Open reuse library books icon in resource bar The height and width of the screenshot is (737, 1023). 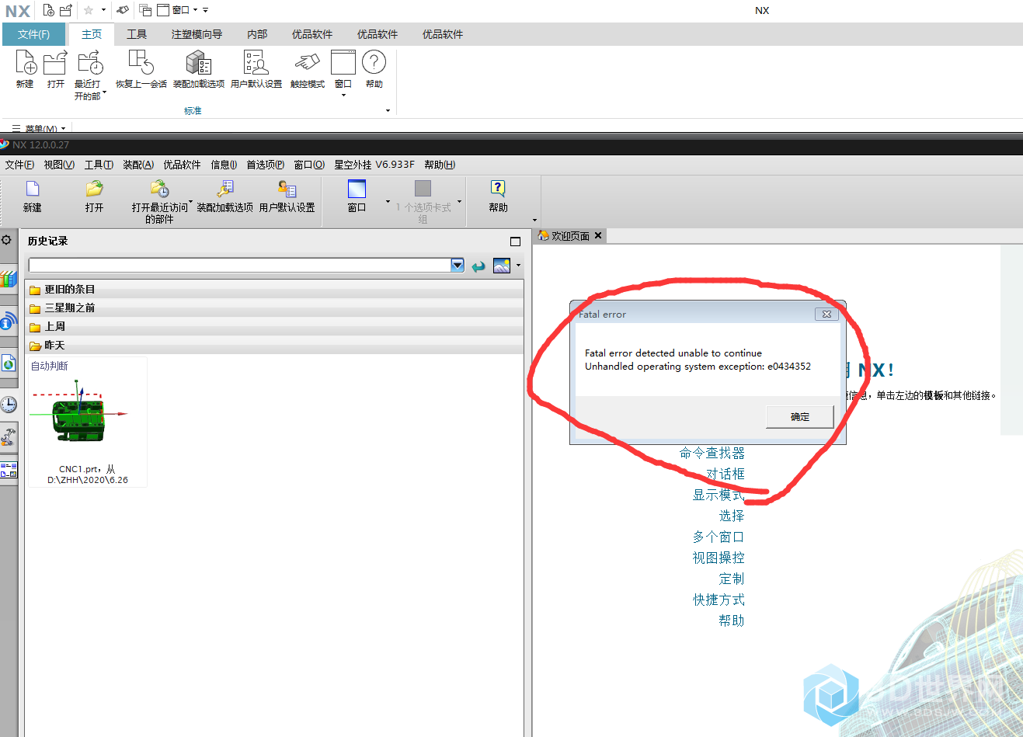8,279
